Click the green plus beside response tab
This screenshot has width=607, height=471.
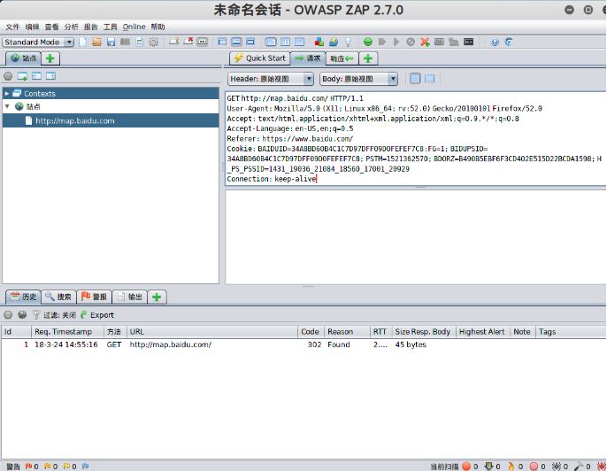368,58
